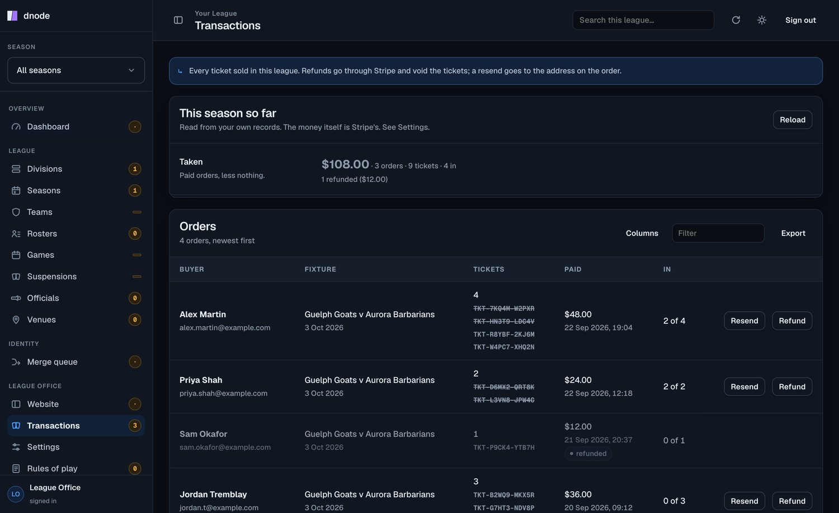839x513 pixels.
Task: Click the Officials whistle icon
Action: pos(16,298)
